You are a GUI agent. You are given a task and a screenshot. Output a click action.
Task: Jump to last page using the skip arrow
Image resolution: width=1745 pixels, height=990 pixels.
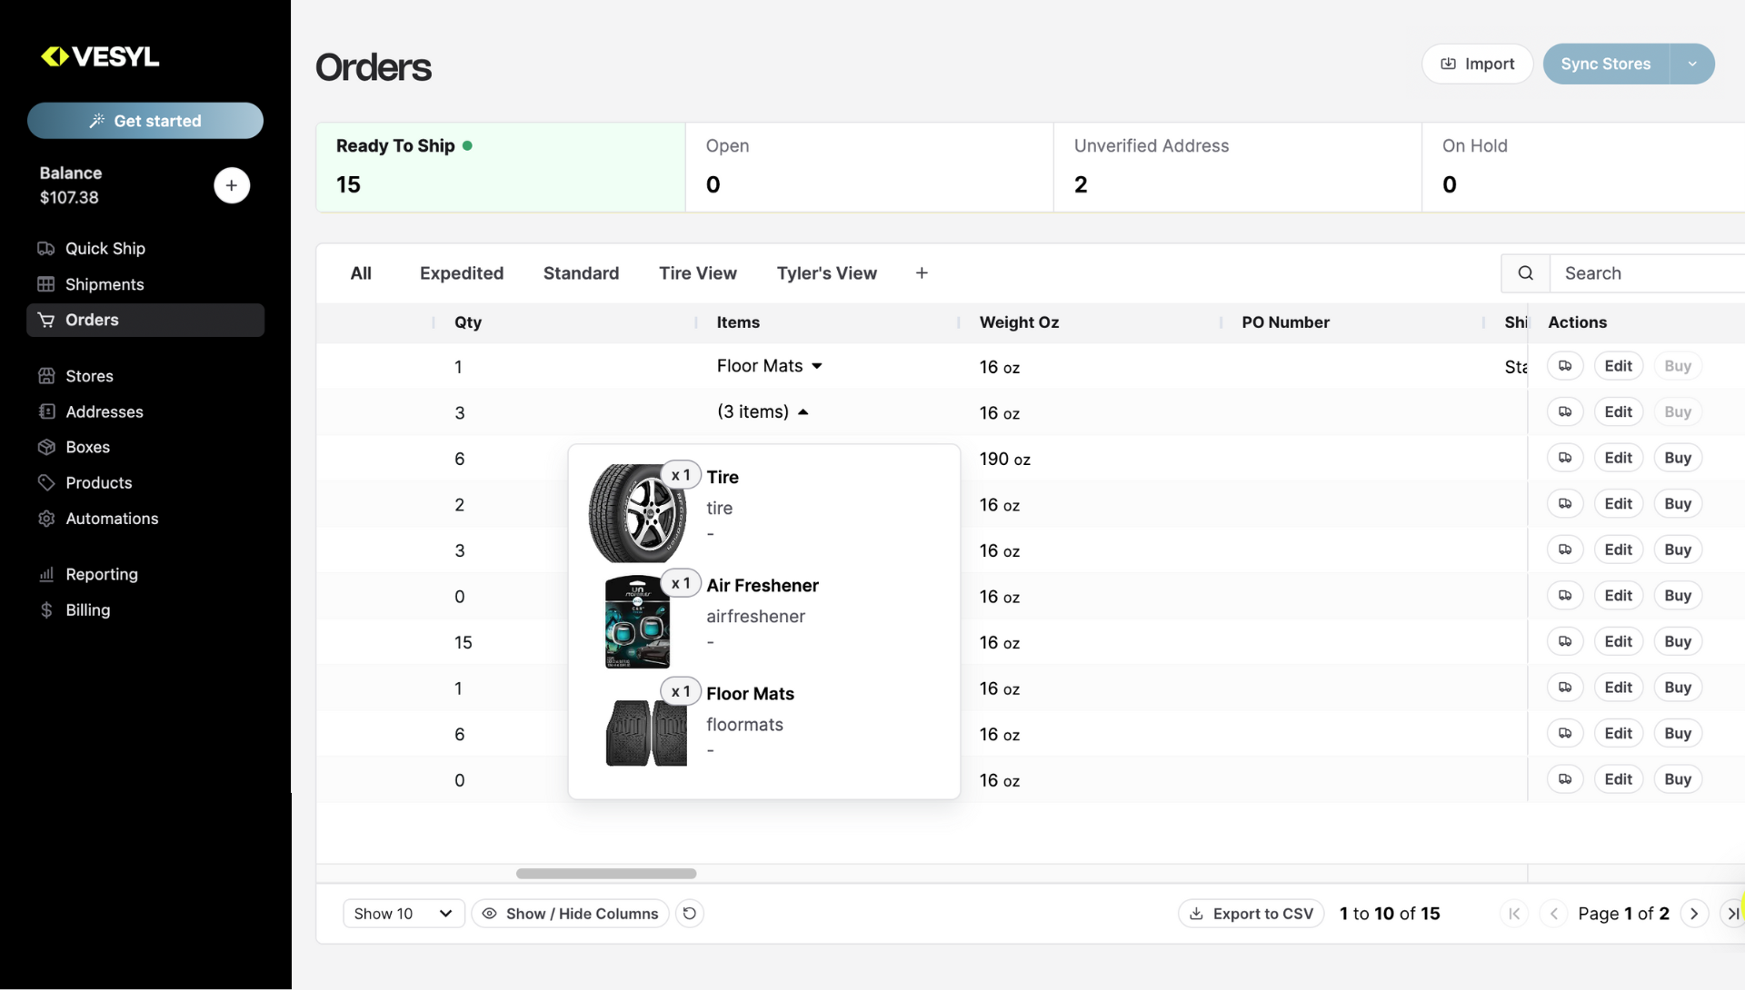click(1732, 914)
